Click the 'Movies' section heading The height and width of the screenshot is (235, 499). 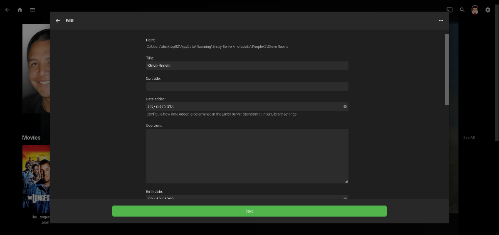pyautogui.click(x=32, y=138)
